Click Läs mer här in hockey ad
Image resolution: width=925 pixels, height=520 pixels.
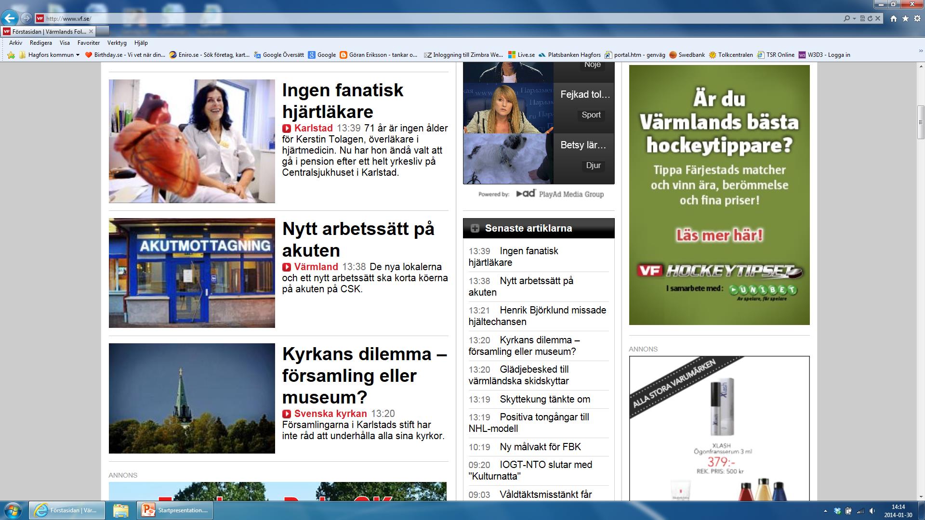tap(719, 235)
